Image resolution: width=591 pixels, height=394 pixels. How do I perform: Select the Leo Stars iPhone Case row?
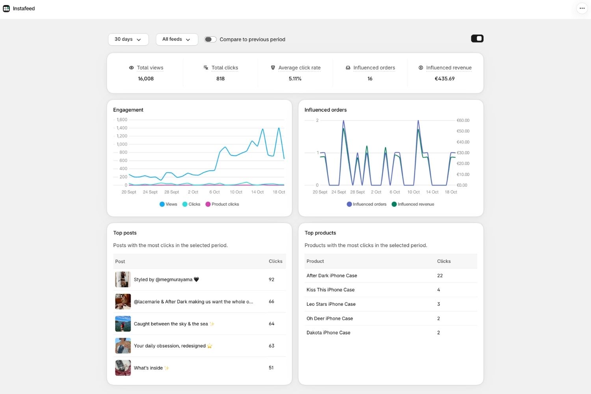tap(391, 304)
